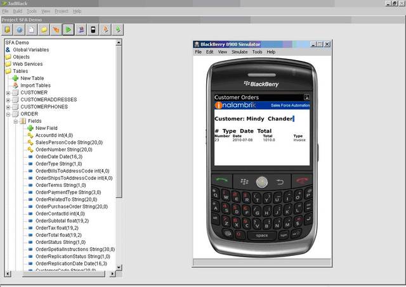Click the tree vertical scrollbar thumb
Image resolution: width=406 pixels, height=287 pixels.
[x=119, y=122]
